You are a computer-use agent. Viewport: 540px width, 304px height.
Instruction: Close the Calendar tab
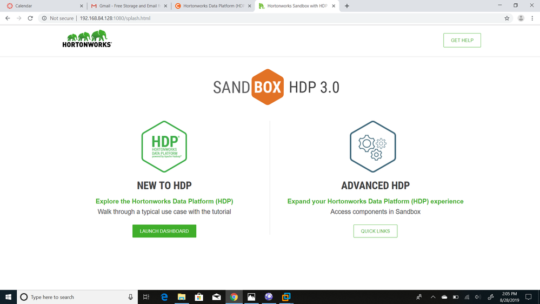point(81,6)
